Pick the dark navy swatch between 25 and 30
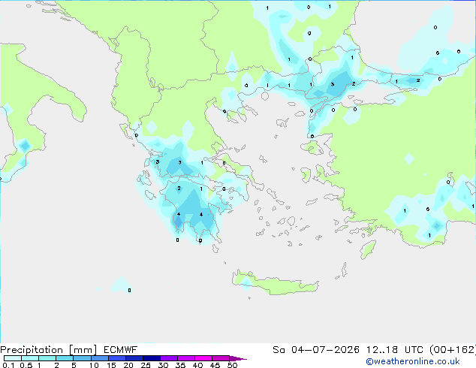The width and height of the screenshot is (476, 368). click(151, 358)
